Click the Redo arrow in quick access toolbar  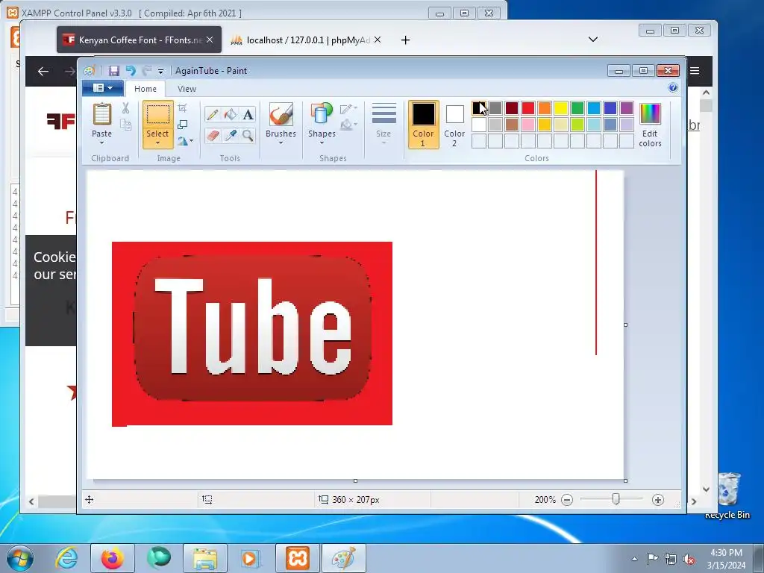pos(147,71)
